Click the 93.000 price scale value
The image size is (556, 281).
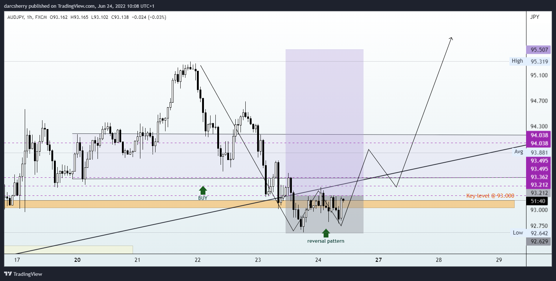[x=539, y=210]
